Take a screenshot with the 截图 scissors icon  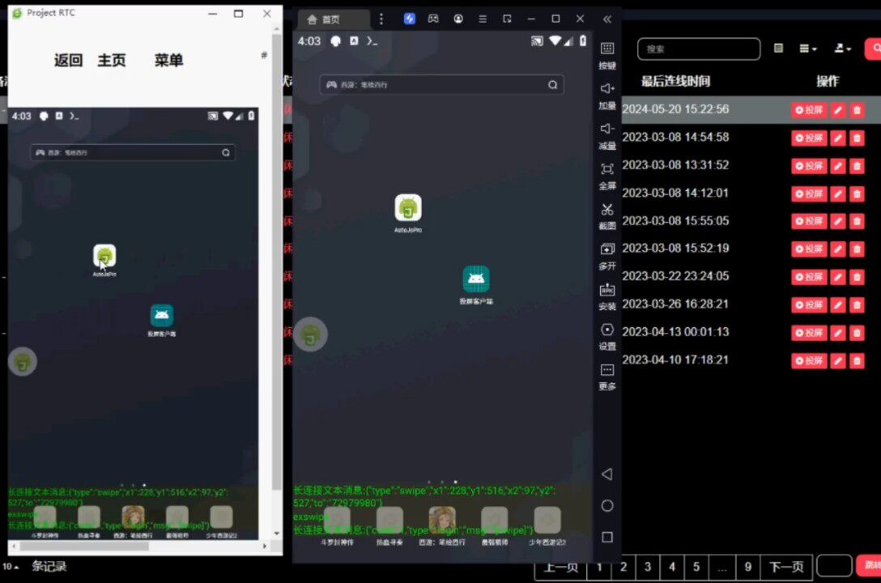coord(606,210)
